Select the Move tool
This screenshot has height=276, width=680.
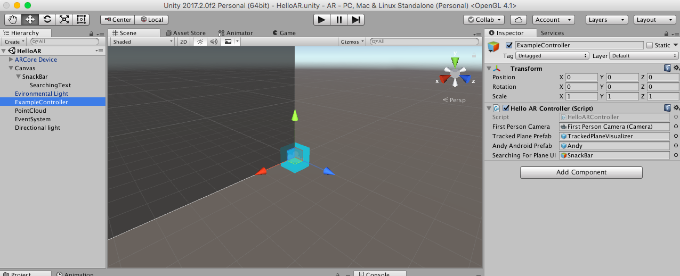coord(30,20)
